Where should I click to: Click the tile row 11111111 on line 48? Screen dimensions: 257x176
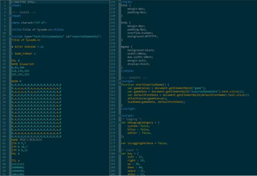click(x=18, y=164)
